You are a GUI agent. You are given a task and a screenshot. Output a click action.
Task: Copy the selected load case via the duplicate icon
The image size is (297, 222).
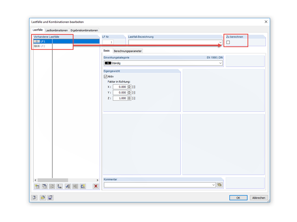(45, 186)
